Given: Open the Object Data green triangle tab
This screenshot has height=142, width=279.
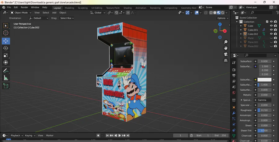Looking at the screenshot, I should tap(234, 136).
